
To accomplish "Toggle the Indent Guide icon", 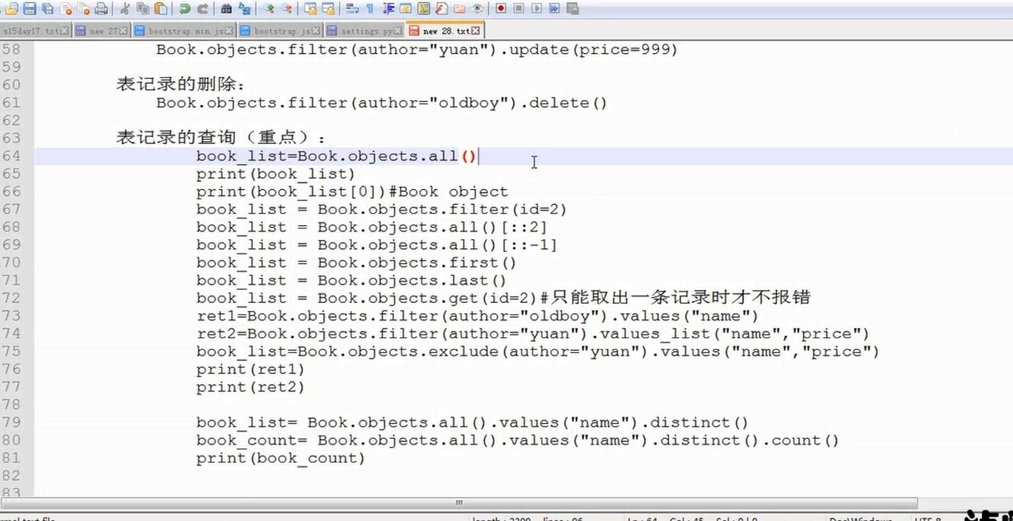I will [x=388, y=8].
